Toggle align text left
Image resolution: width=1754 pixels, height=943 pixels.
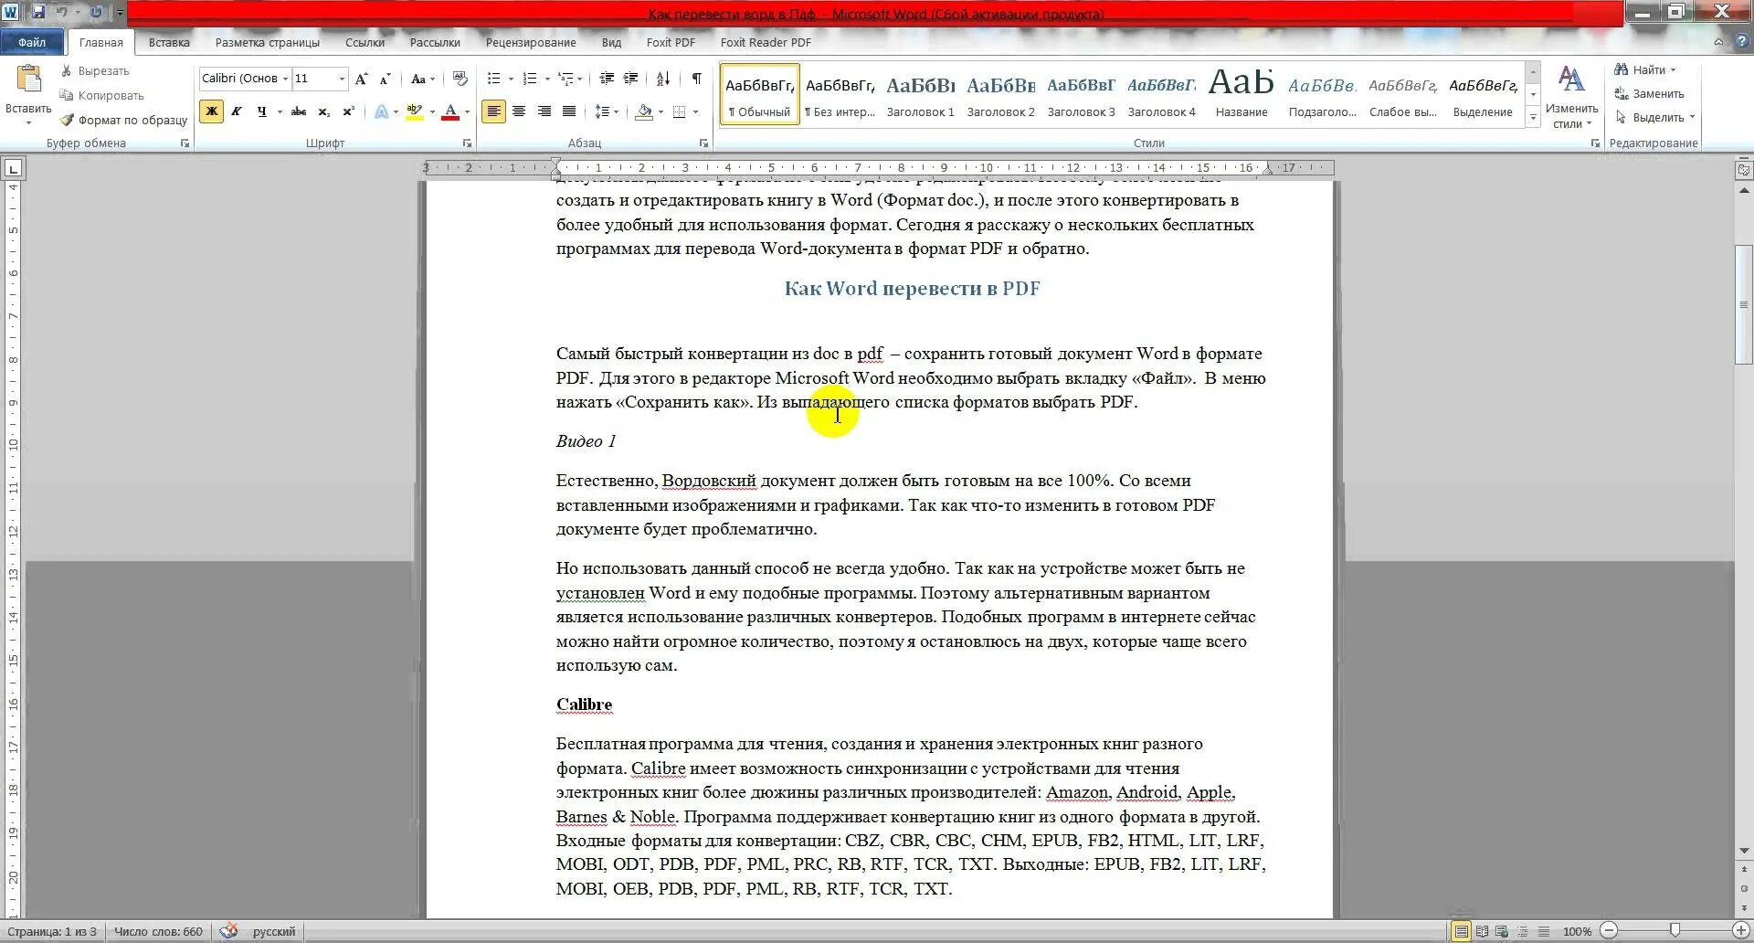pyautogui.click(x=493, y=111)
